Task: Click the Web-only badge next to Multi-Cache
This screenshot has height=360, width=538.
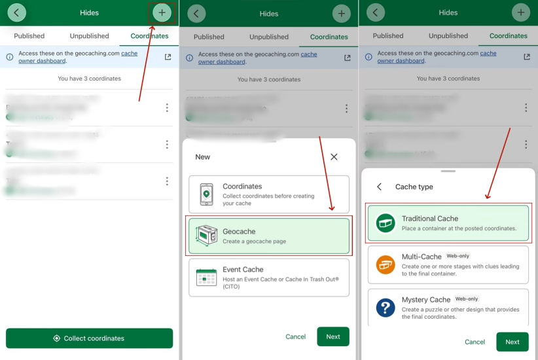Action: [x=457, y=256]
